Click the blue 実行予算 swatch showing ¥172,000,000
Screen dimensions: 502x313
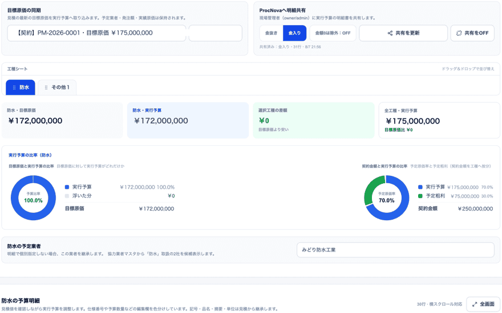[x=67, y=187]
